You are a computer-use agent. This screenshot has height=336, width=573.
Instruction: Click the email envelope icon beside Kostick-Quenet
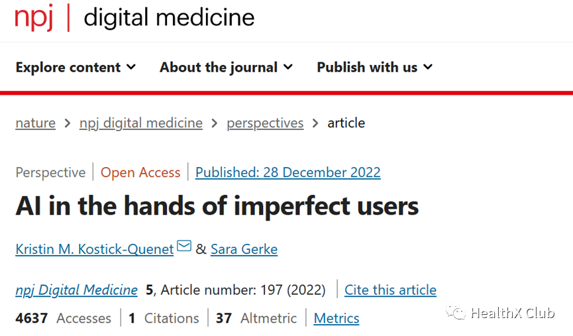pos(184,246)
